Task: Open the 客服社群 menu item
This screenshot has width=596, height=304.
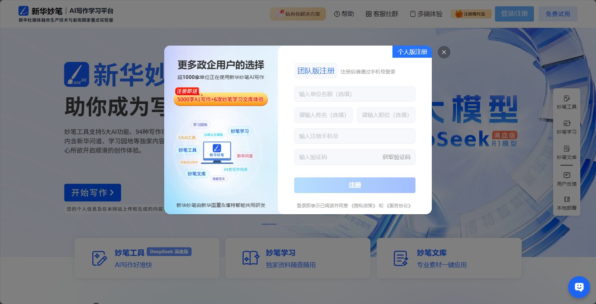Action: click(382, 14)
